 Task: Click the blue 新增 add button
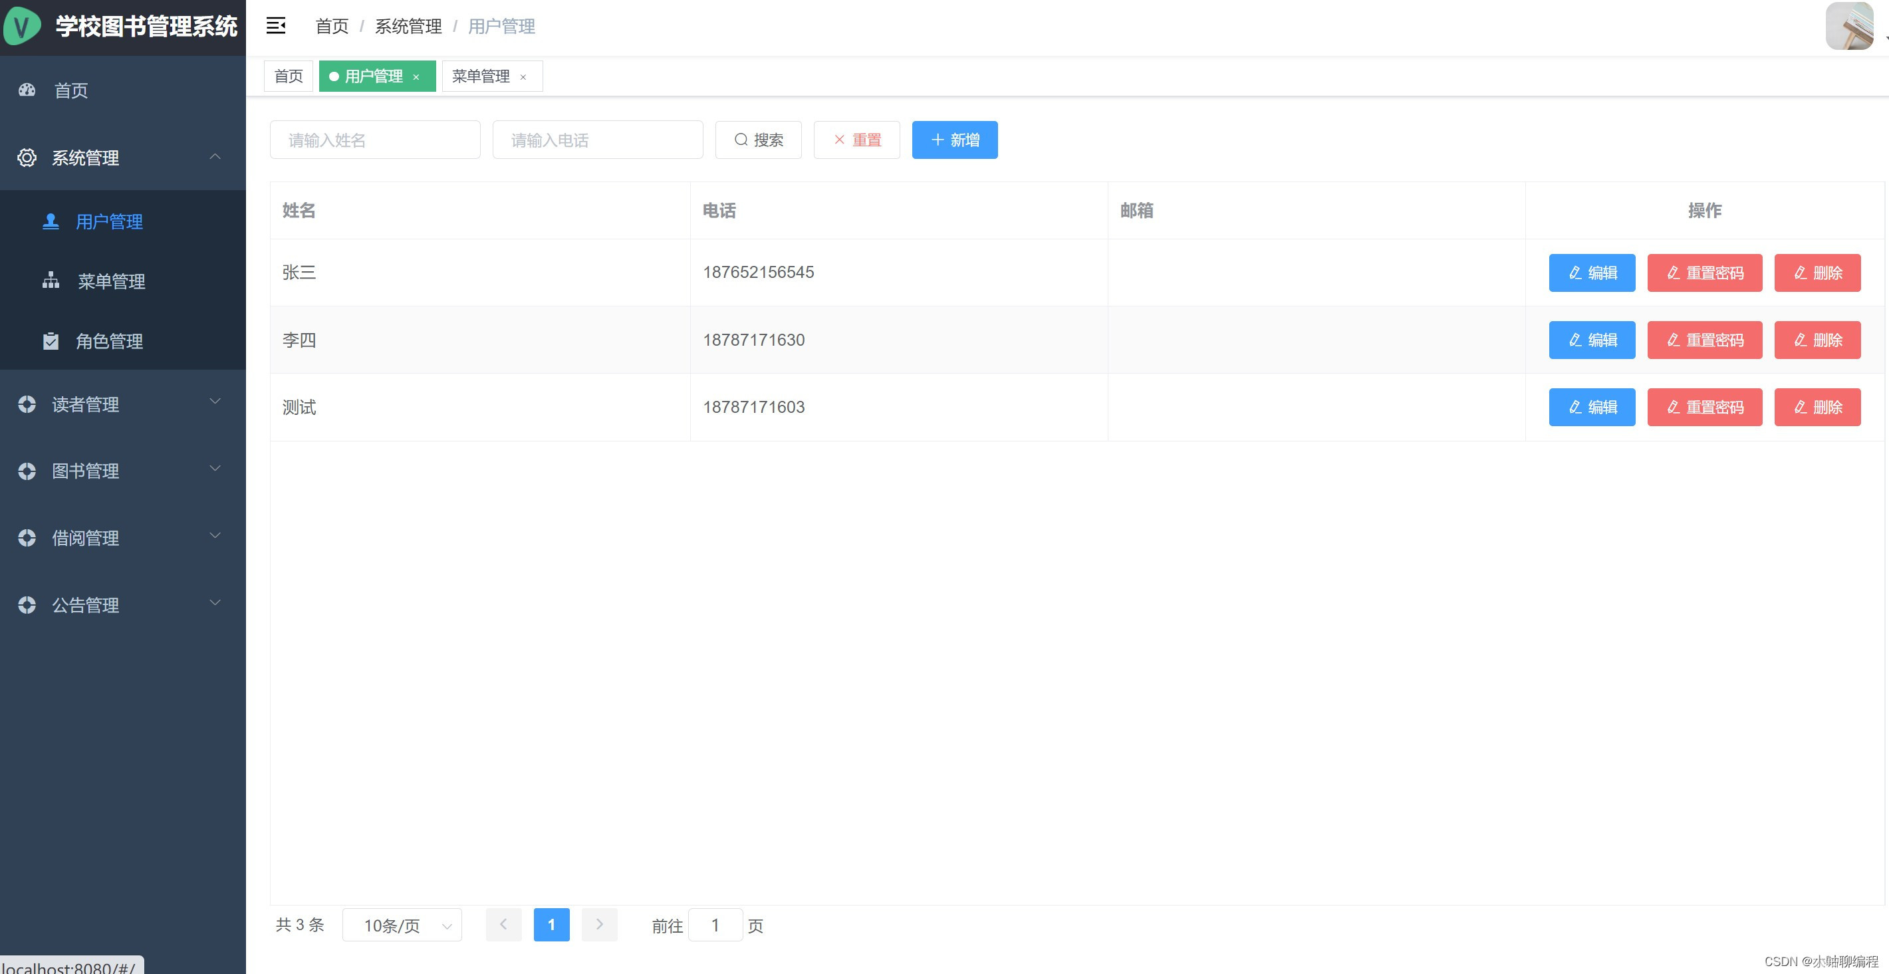954,140
